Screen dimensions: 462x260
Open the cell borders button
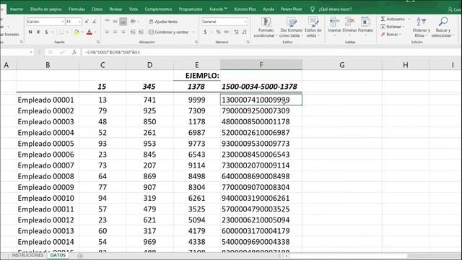(x=61, y=32)
